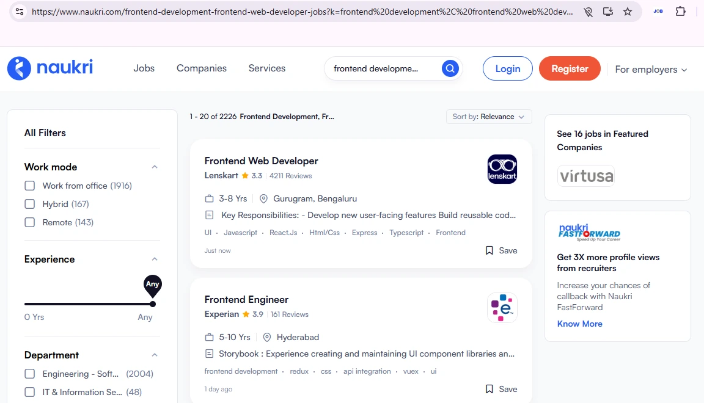Open the browser extensions puzzle icon

point(680,12)
